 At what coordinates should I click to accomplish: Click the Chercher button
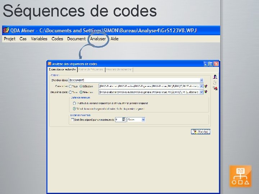pyautogui.click(x=200, y=131)
